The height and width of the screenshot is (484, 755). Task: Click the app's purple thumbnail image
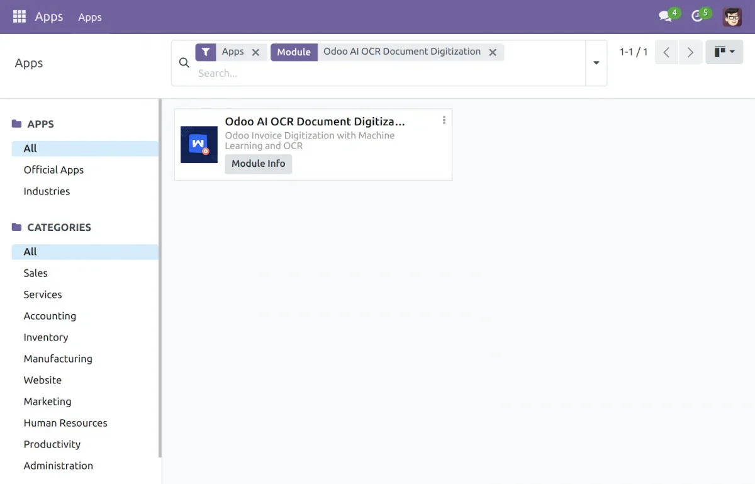199,144
